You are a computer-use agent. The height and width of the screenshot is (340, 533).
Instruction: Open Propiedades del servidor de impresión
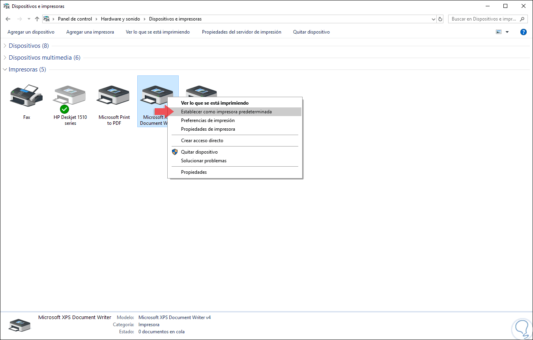pyautogui.click(x=241, y=32)
